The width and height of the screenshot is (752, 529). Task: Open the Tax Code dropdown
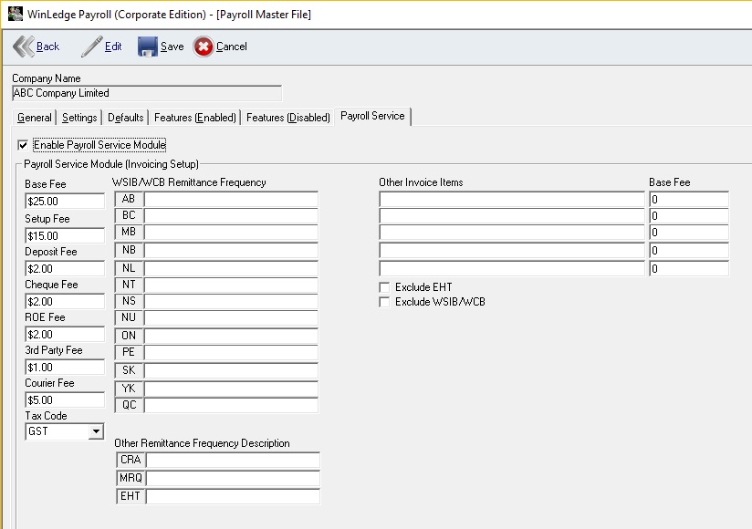96,432
